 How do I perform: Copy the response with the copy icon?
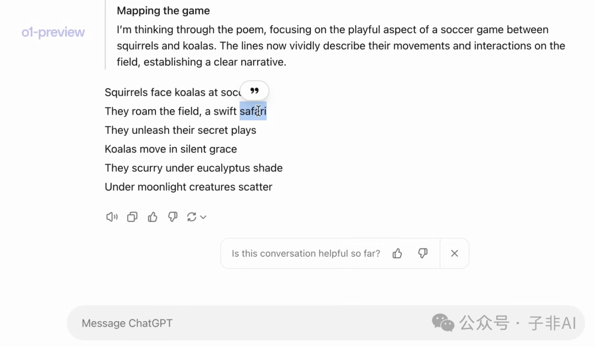tap(132, 217)
